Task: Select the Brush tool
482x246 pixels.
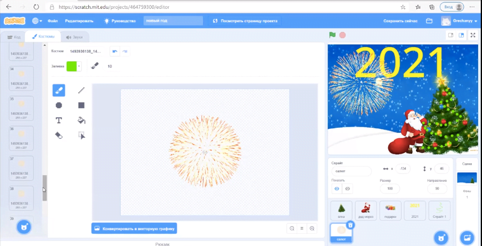Action: click(x=59, y=90)
